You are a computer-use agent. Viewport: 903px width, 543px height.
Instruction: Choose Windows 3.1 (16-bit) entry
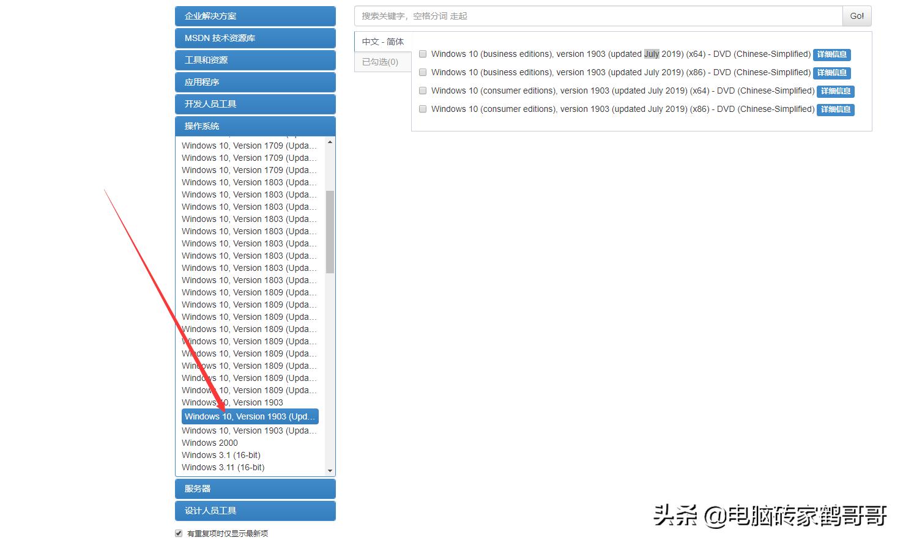[x=221, y=455]
